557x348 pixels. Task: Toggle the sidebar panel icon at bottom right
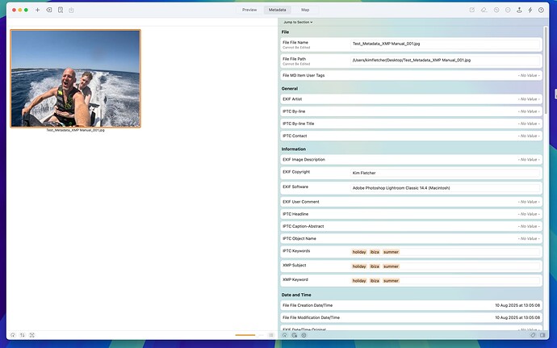pos(542,335)
